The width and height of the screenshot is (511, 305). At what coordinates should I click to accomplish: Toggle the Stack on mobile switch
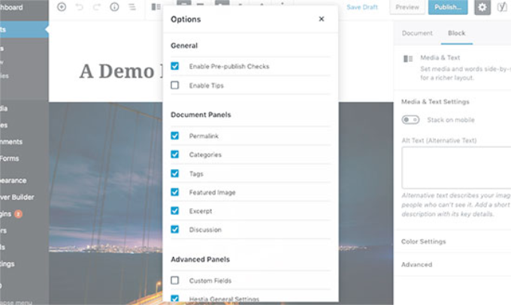[410, 119]
